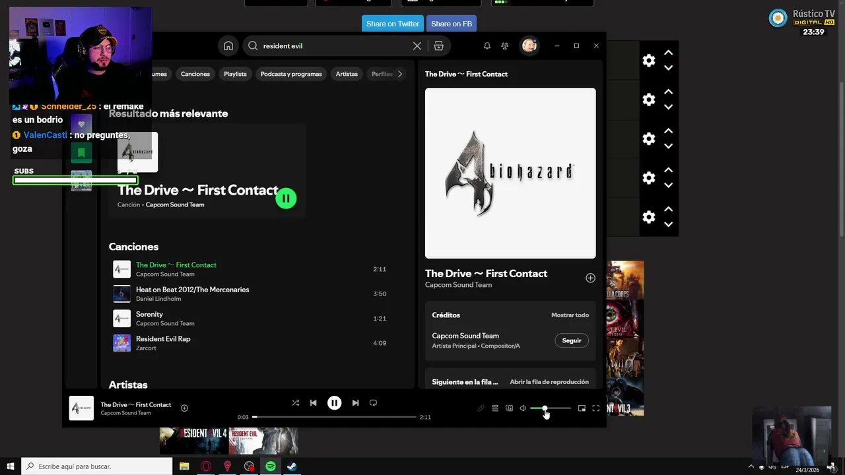845x475 pixels.
Task: Open Capcom Sound Team artist link in player bar
Action: (x=125, y=413)
